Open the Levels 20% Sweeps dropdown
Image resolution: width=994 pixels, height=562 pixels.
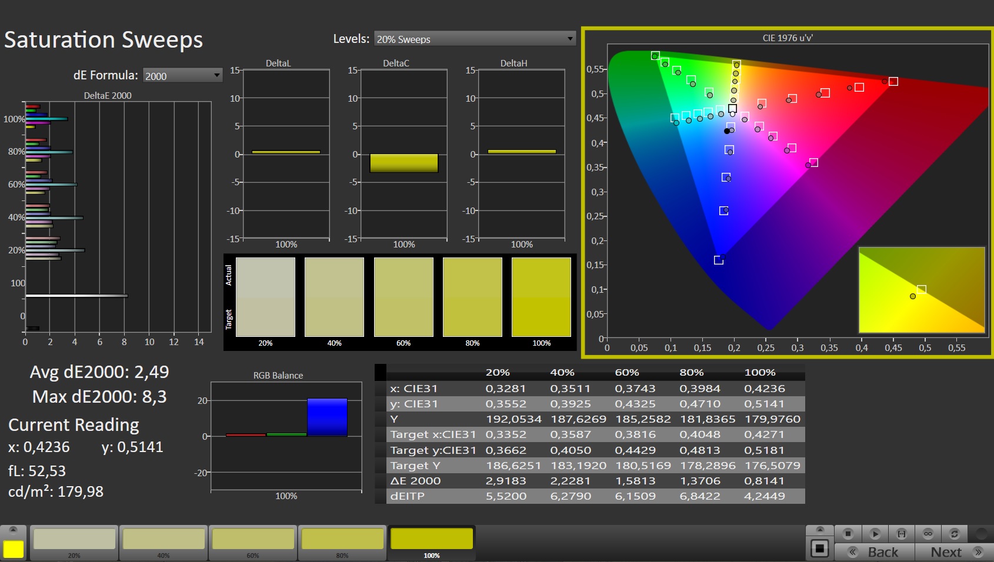coord(475,39)
